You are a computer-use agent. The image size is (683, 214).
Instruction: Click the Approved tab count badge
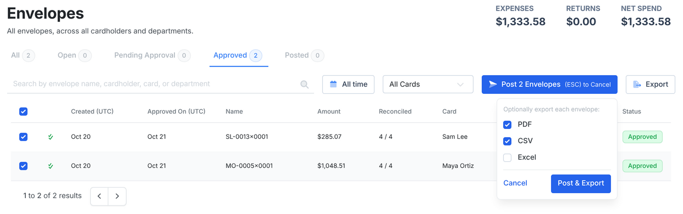(x=255, y=55)
